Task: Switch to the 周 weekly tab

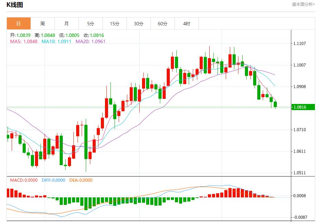Action: [43, 24]
